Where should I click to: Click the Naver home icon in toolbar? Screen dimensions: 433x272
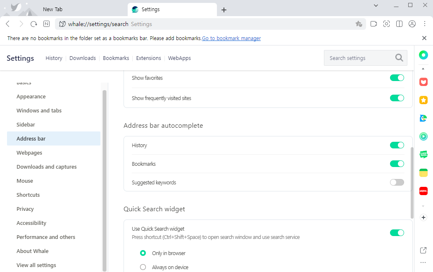46,24
